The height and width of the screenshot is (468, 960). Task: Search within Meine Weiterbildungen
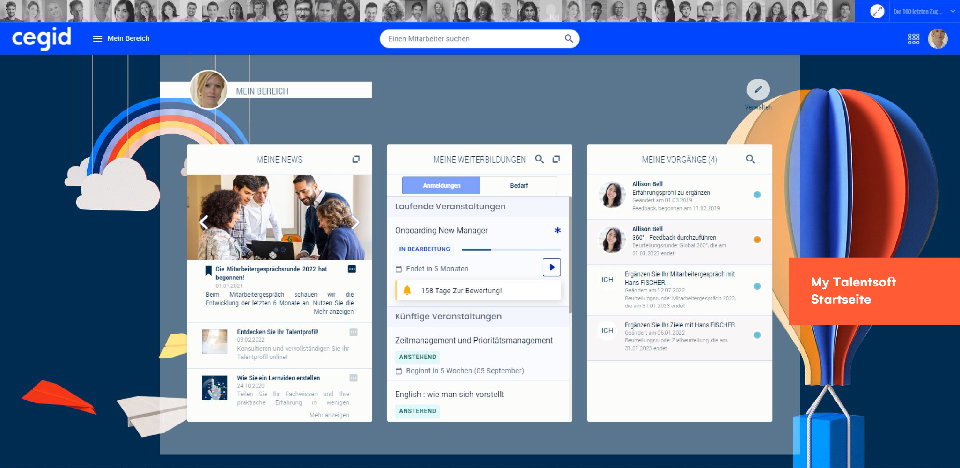(x=539, y=159)
